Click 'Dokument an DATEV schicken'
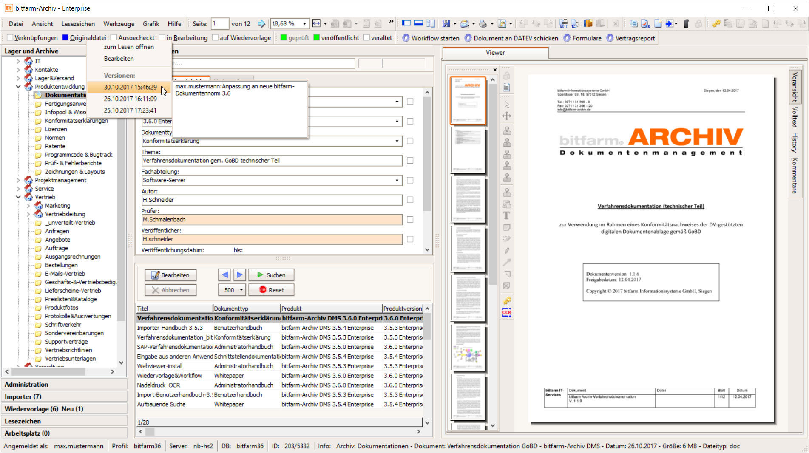The width and height of the screenshot is (809, 453). [x=511, y=38]
